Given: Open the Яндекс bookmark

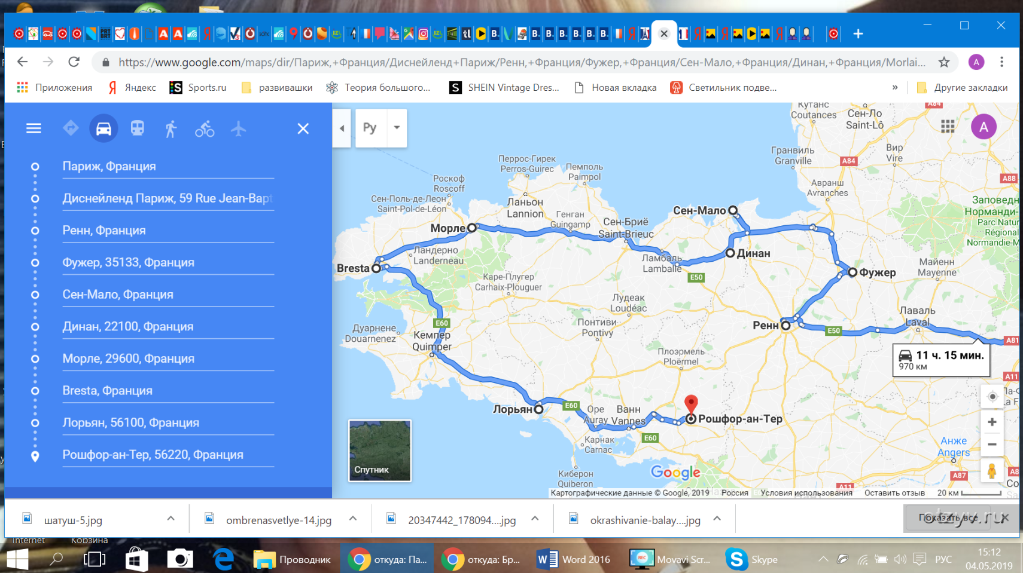Looking at the screenshot, I should click(x=132, y=88).
